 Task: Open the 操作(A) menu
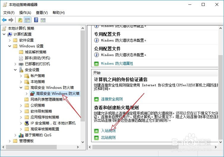(x=25, y=13)
